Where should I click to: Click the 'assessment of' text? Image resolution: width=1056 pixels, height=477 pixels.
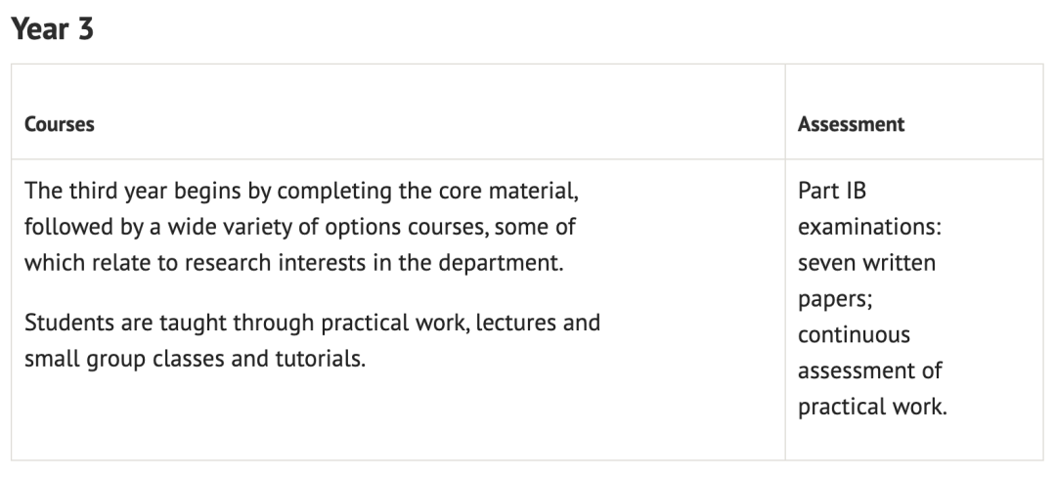(x=869, y=370)
